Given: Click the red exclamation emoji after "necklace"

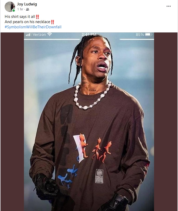Looking at the screenshot, I should point(53,22).
